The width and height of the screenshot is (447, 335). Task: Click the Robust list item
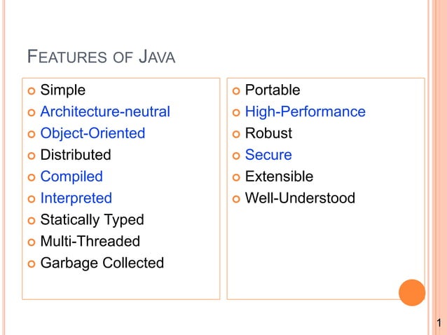pyautogui.click(x=268, y=133)
